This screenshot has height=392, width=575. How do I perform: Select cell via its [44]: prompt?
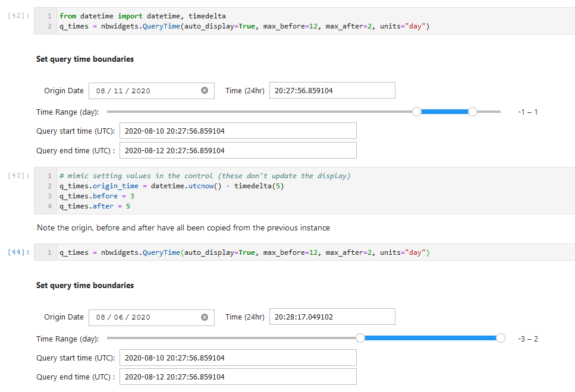coord(18,252)
